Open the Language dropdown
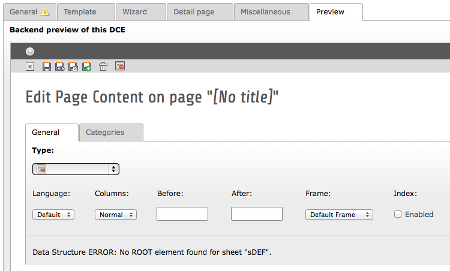The width and height of the screenshot is (450, 271). click(x=53, y=215)
